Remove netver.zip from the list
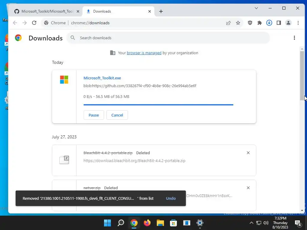This screenshot has height=230, width=307. coord(248,188)
